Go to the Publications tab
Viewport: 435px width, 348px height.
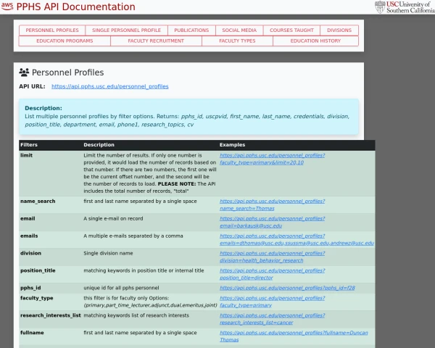pos(191,30)
